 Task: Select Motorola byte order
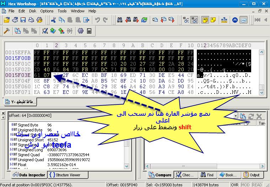(x=235, y=20)
